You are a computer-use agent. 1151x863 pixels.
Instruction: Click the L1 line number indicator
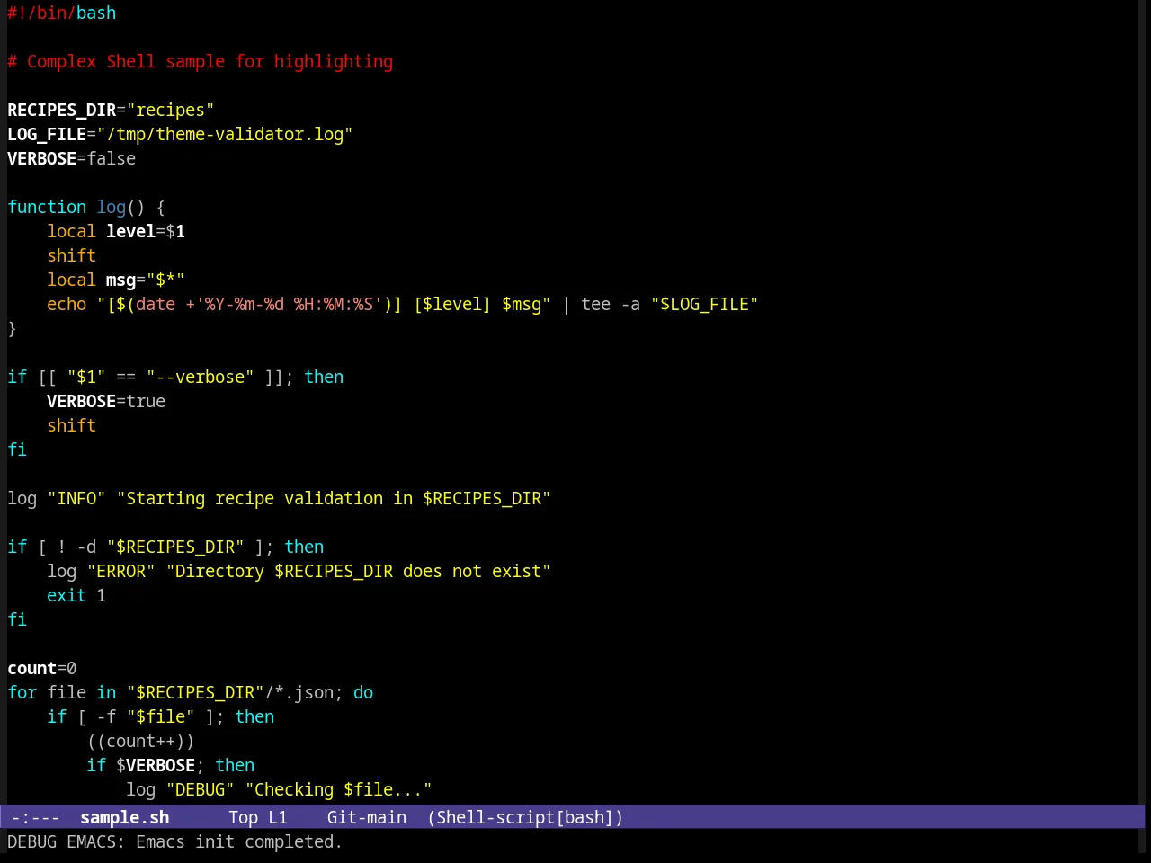[278, 817]
